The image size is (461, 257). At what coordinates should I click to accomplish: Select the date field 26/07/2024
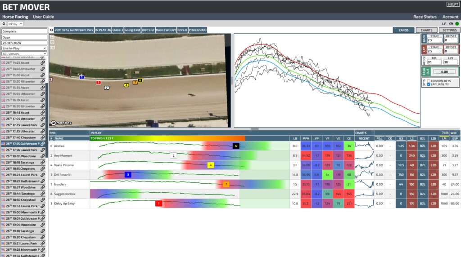[x=24, y=43]
